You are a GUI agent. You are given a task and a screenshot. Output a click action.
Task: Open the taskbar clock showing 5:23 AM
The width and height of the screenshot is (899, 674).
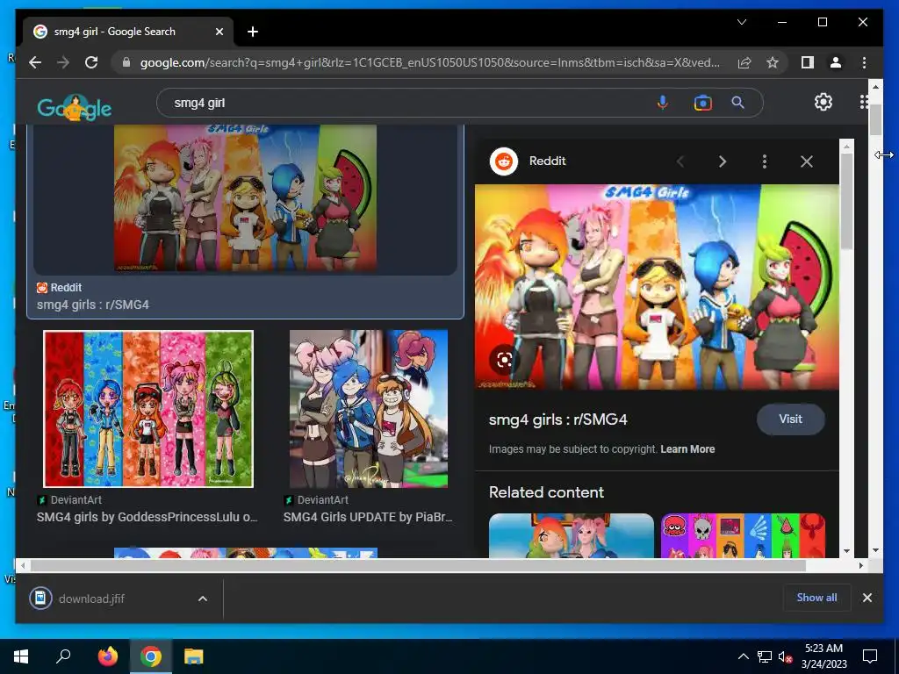823,656
